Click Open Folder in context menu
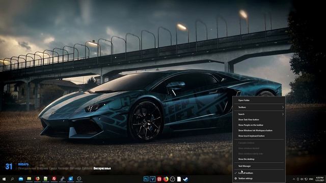 [x=259, y=100]
